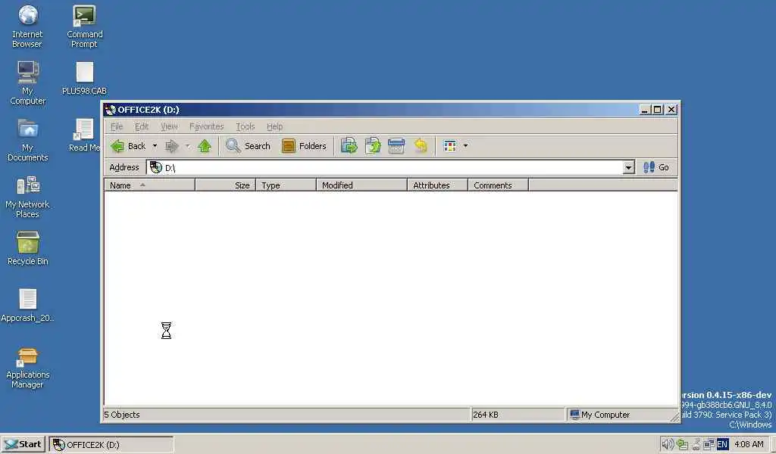Click the Delete toolbar icon
The height and width of the screenshot is (454, 776).
396,146
